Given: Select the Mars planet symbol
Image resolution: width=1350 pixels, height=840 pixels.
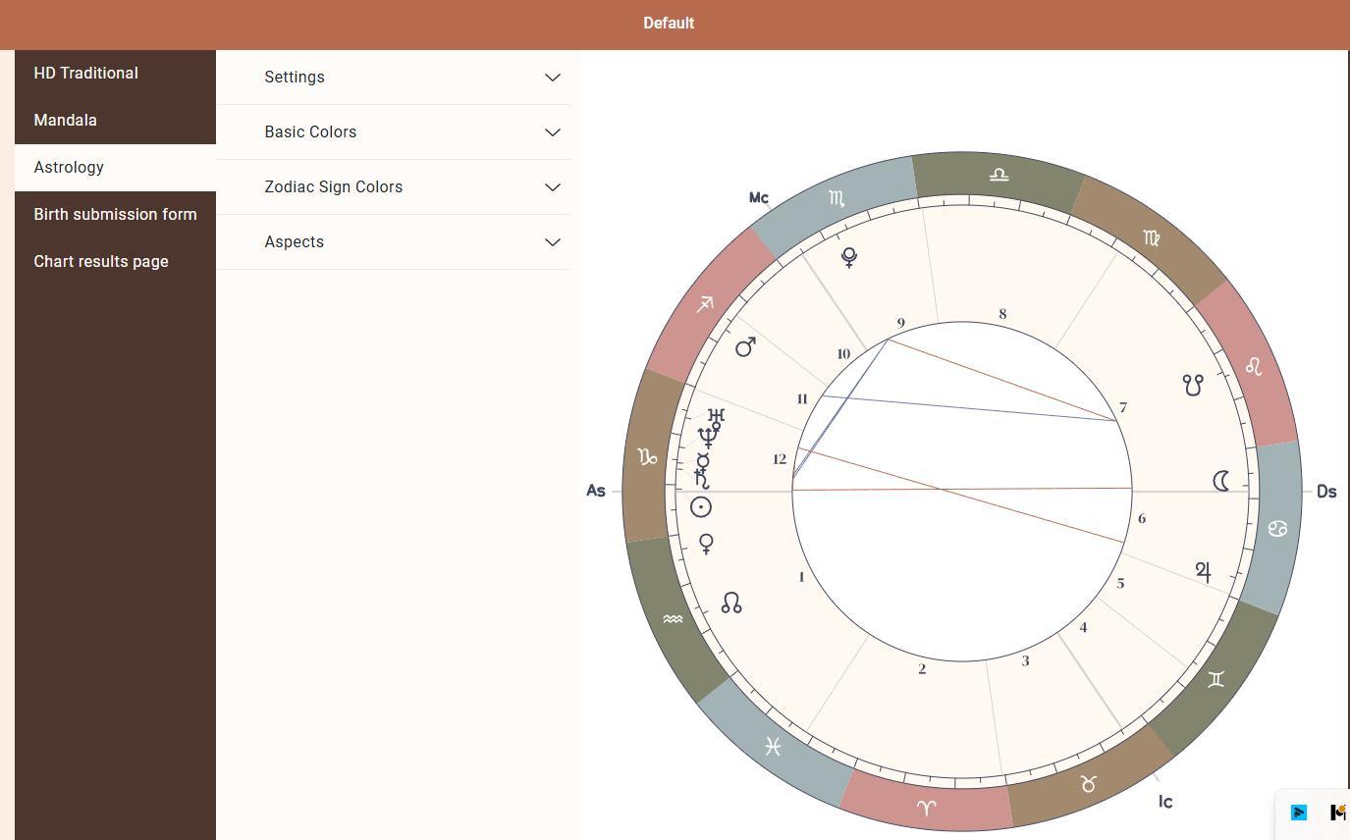Looking at the screenshot, I should click(745, 347).
